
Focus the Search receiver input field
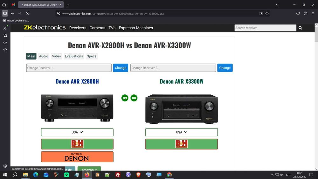(265, 28)
